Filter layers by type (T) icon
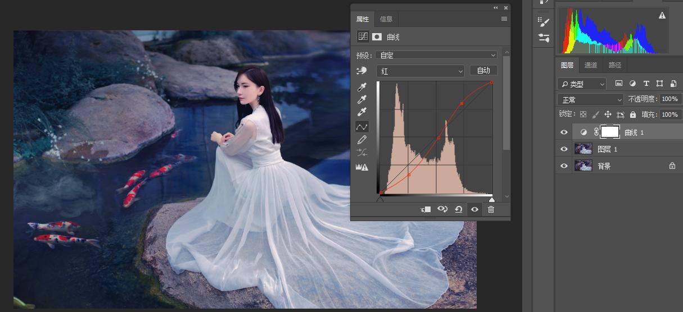 pyautogui.click(x=646, y=84)
